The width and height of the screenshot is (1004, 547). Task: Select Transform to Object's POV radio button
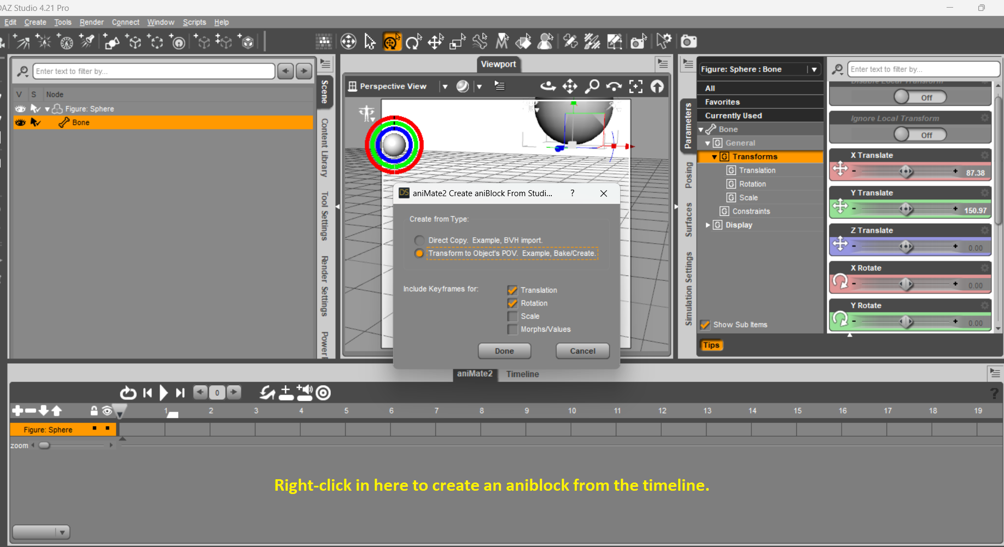coord(419,254)
